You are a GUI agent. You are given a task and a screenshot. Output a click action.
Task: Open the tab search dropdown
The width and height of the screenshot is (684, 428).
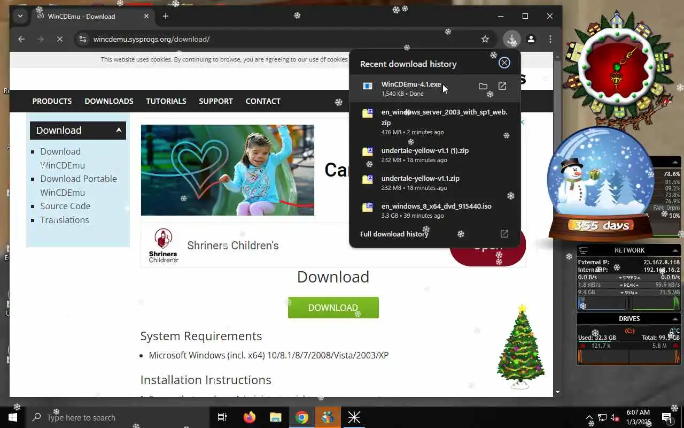[x=20, y=16]
